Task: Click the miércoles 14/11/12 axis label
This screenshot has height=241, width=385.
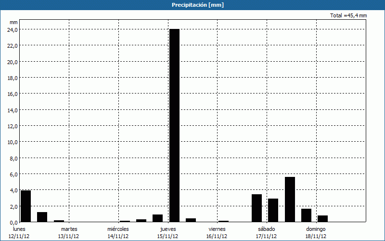Action: tap(118, 232)
